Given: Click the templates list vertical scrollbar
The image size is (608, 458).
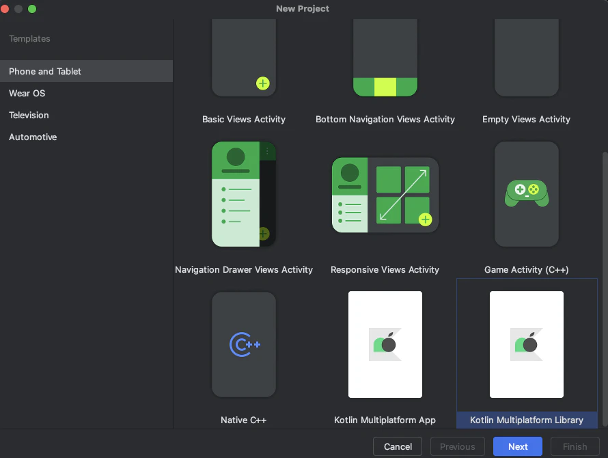Looking at the screenshot, I should point(605,289).
